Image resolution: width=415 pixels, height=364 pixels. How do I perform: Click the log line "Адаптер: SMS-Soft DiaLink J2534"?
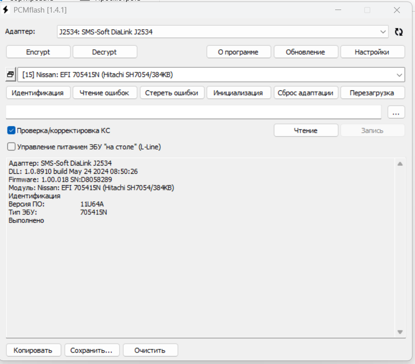60,163
